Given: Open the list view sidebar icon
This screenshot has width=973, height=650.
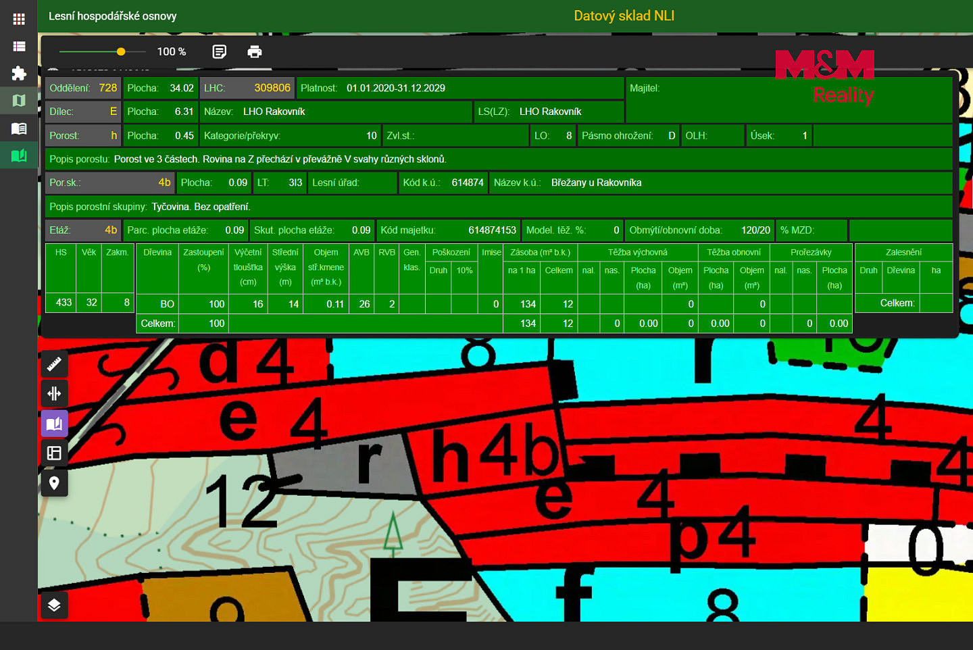Looking at the screenshot, I should [x=19, y=46].
